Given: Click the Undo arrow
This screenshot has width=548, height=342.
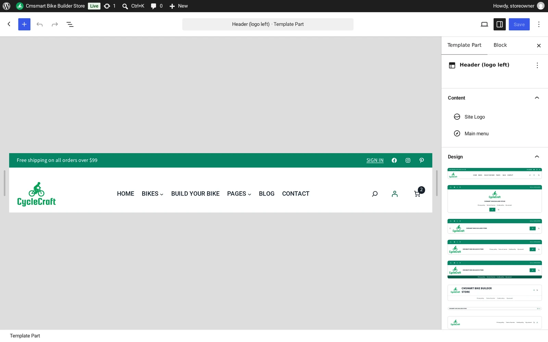Looking at the screenshot, I should 40,24.
